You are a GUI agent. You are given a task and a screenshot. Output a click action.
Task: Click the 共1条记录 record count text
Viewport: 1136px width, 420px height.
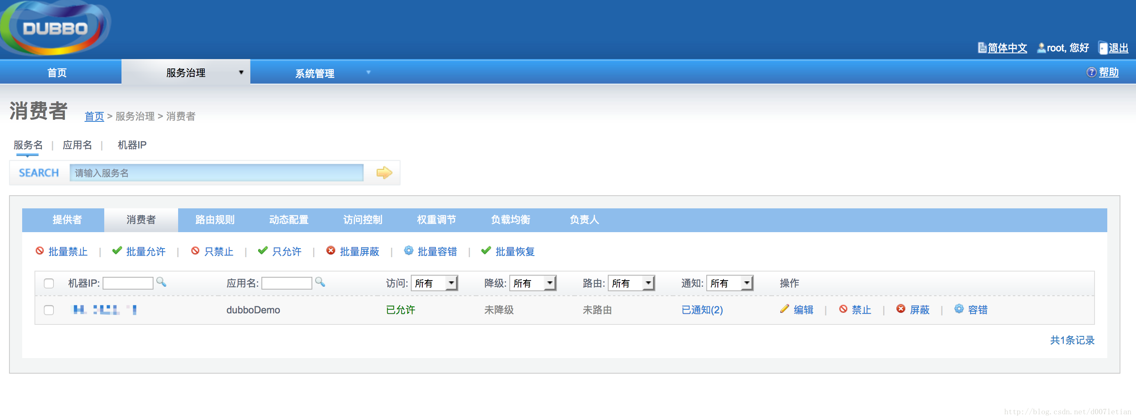coord(1072,340)
